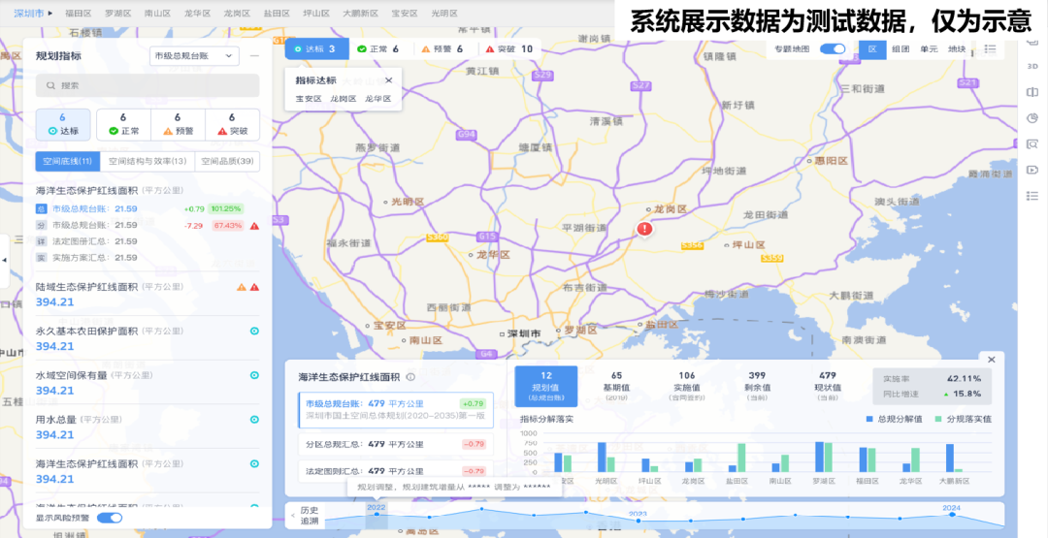The image size is (1048, 538).
Task: Open the legend list icon beside 地块
Action: (x=990, y=48)
